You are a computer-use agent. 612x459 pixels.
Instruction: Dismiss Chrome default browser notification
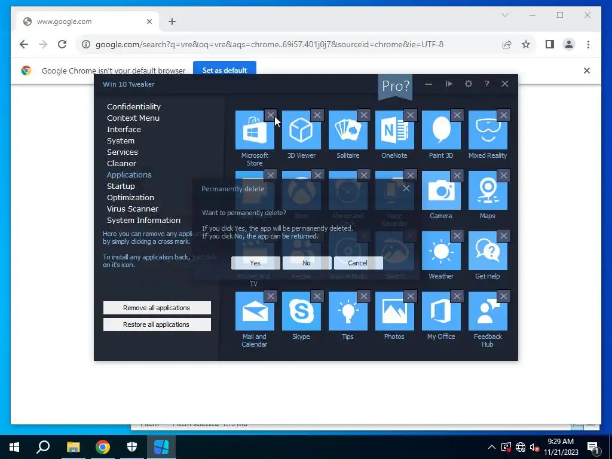(587, 71)
